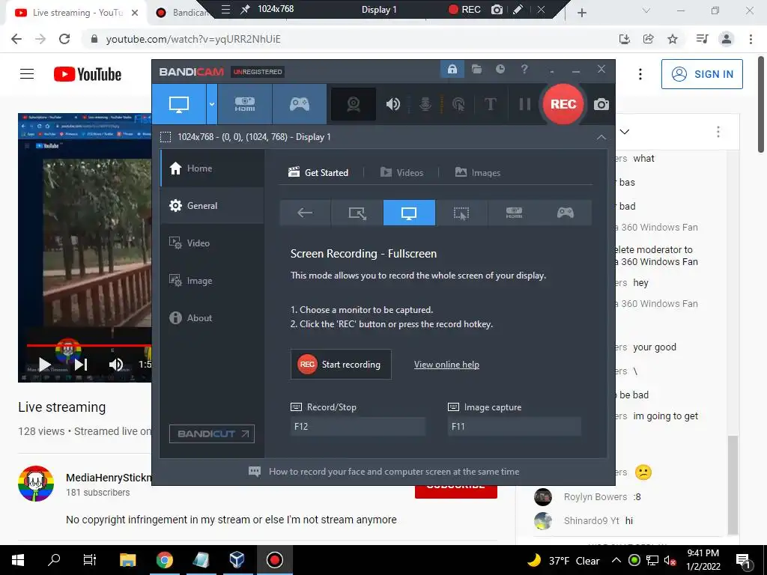Open a new Chrome tab
This screenshot has height=575, width=767.
[x=581, y=13]
